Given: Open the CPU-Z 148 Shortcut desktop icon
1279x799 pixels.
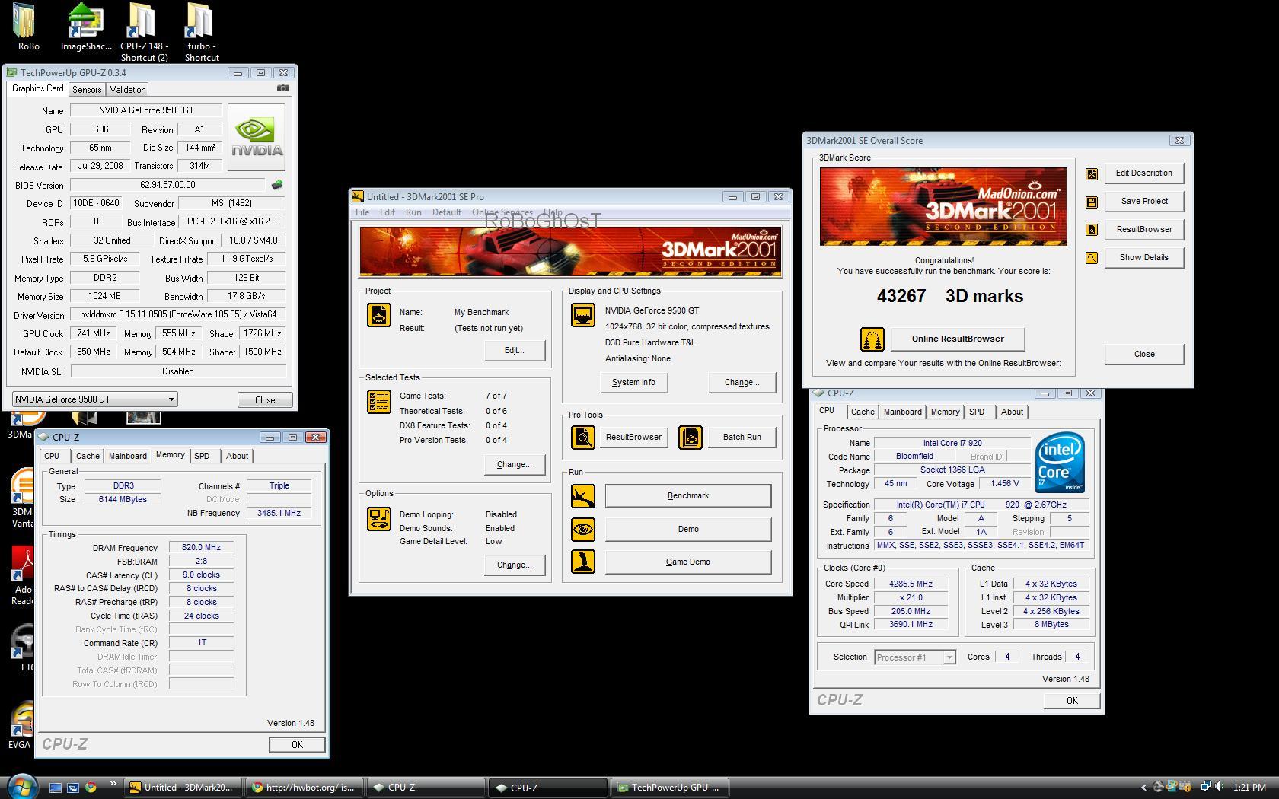Looking at the screenshot, I should [142, 21].
